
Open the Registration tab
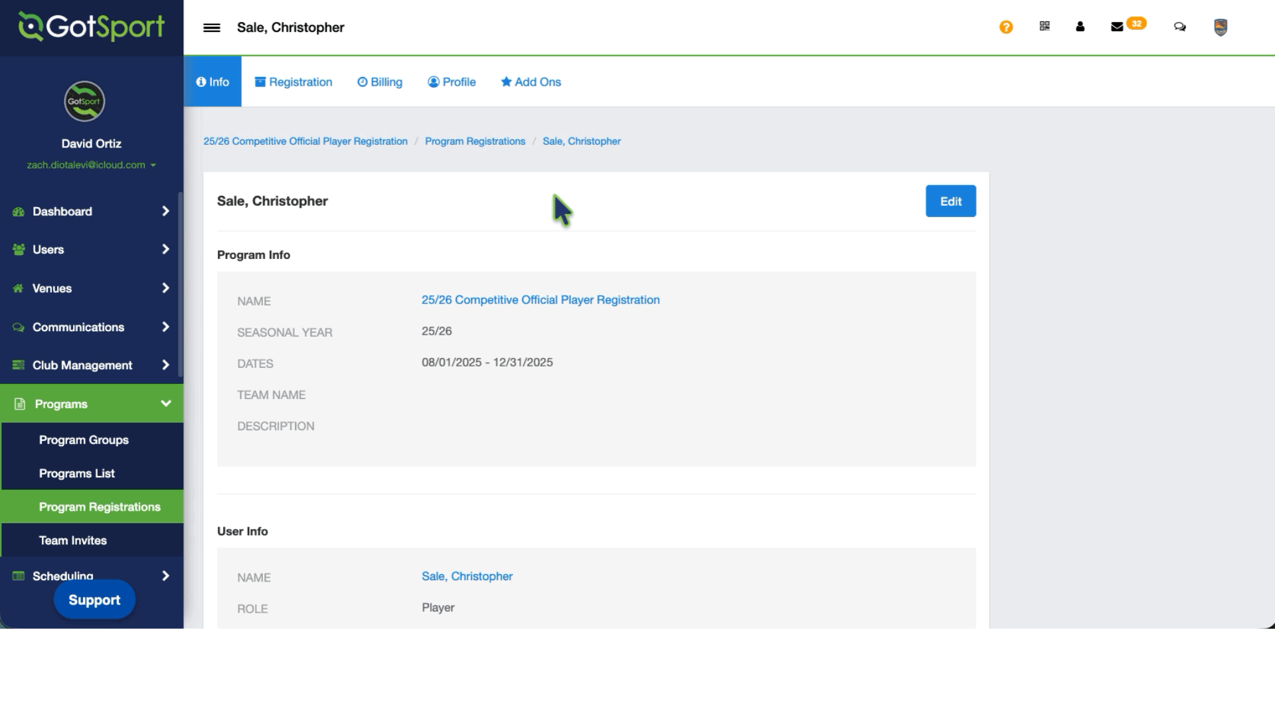click(x=294, y=82)
